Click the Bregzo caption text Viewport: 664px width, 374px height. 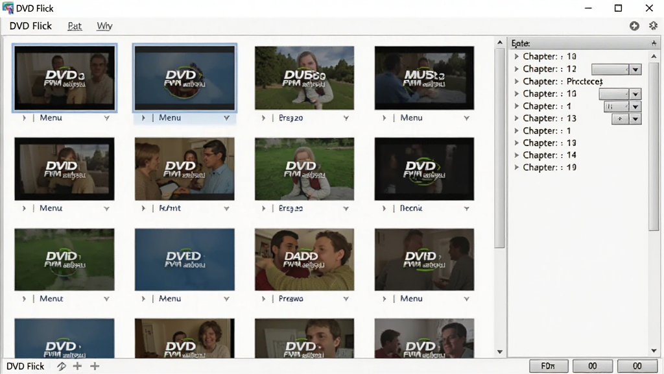click(x=290, y=118)
